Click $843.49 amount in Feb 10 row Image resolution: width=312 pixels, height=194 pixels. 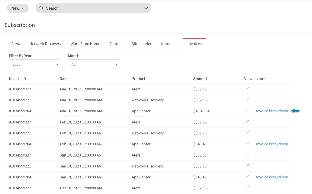200,144
